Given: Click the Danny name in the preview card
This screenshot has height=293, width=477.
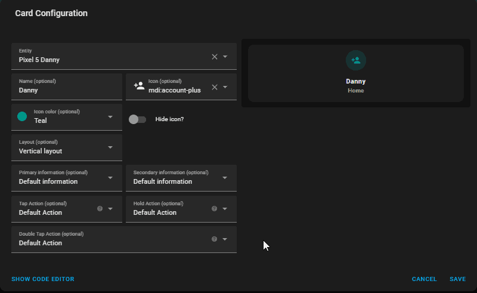Looking at the screenshot, I should coord(355,81).
